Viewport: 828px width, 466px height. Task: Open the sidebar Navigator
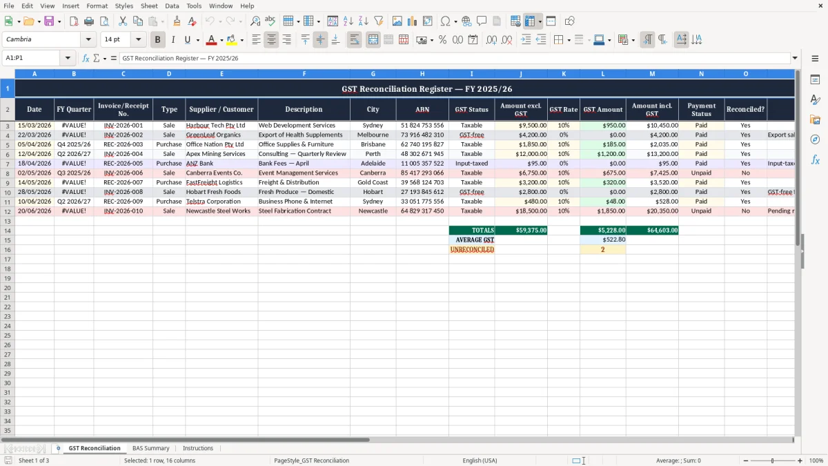(x=815, y=139)
